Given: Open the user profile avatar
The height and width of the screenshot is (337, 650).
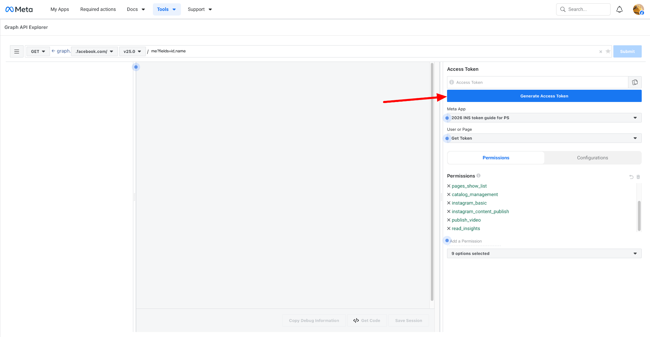Looking at the screenshot, I should click(x=638, y=10).
